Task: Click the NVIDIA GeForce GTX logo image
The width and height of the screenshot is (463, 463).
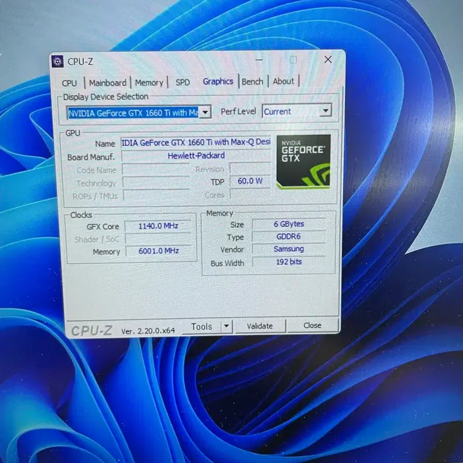Action: coord(303,162)
